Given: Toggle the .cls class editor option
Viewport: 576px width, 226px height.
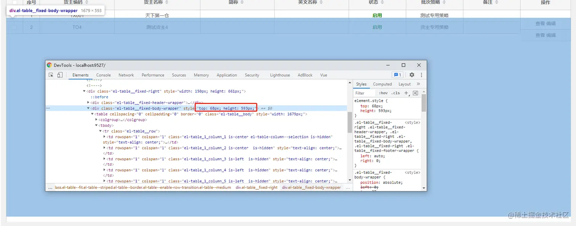Looking at the screenshot, I should coord(396,93).
